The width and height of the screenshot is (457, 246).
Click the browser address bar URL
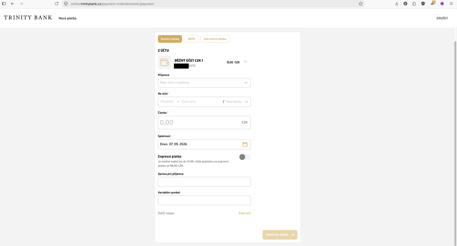(112, 4)
